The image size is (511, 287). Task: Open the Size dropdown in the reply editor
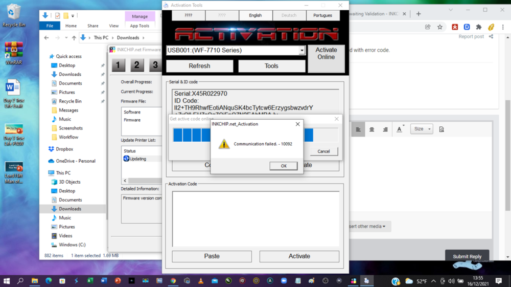[x=422, y=129]
